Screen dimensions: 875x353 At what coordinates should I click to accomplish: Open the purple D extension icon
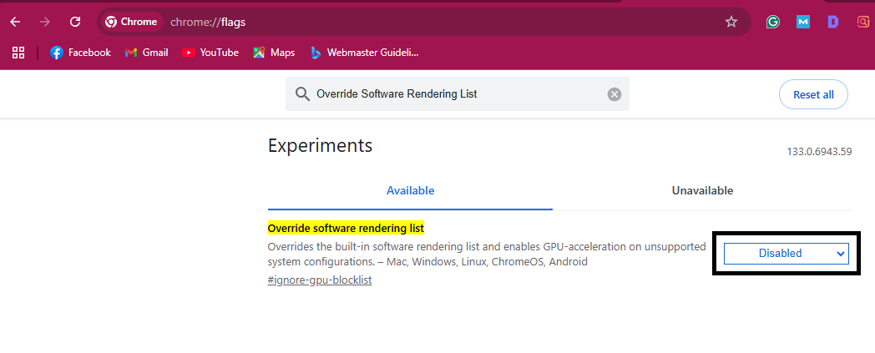point(832,22)
